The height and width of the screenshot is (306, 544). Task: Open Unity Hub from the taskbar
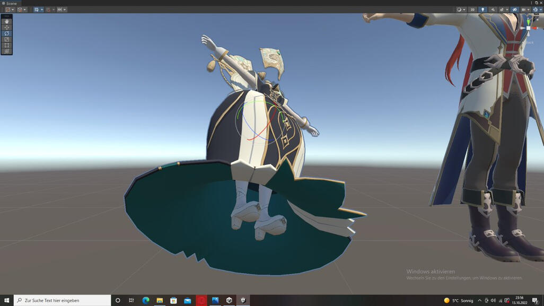pos(229,300)
